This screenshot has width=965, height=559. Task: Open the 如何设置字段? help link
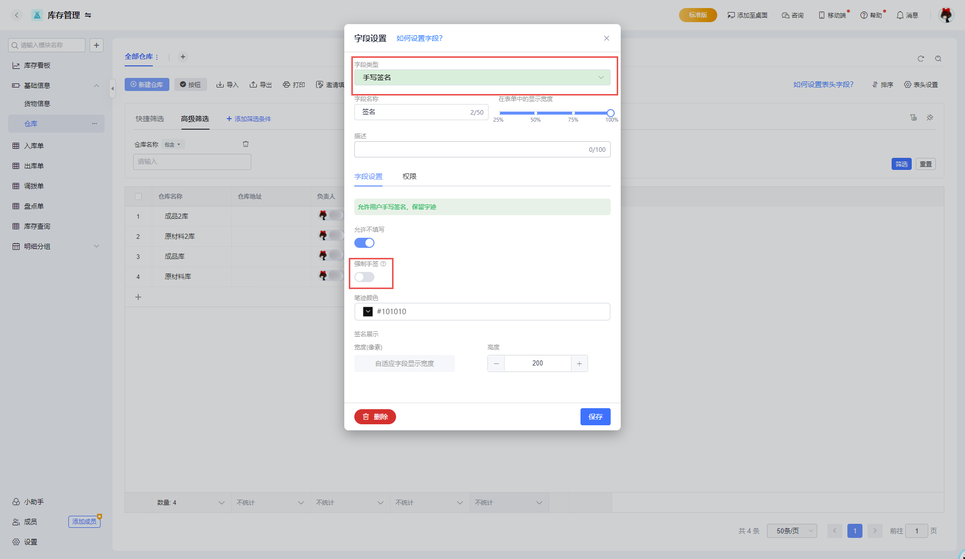(x=419, y=38)
